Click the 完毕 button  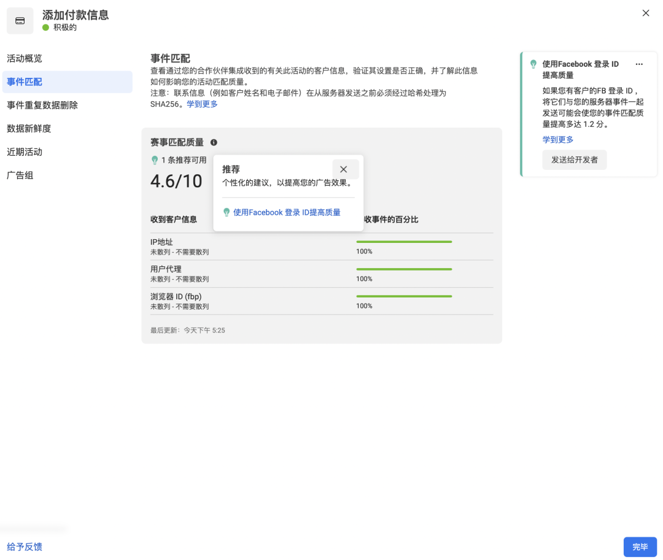tap(640, 547)
